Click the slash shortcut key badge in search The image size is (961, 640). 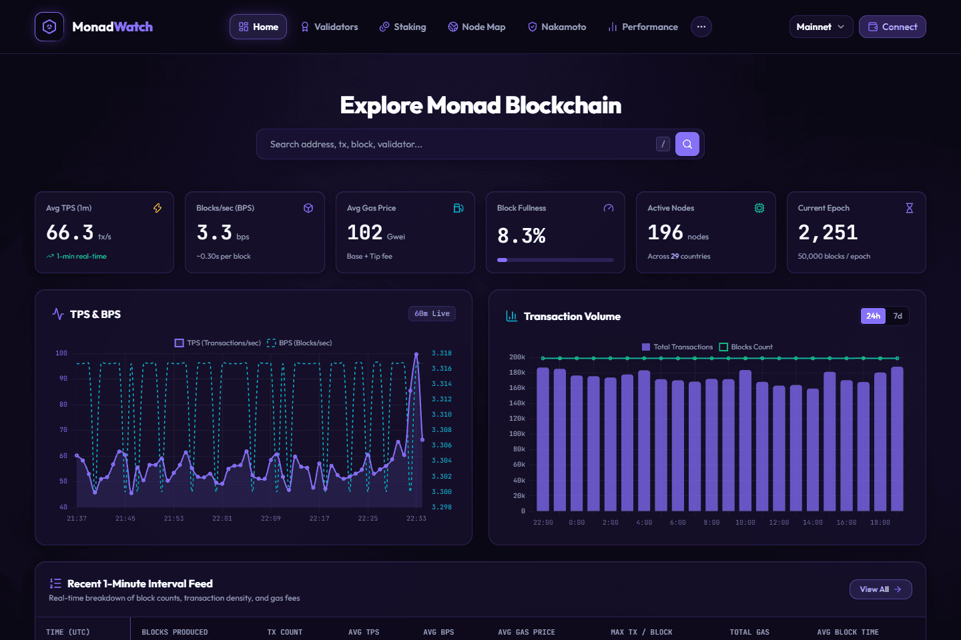(663, 144)
